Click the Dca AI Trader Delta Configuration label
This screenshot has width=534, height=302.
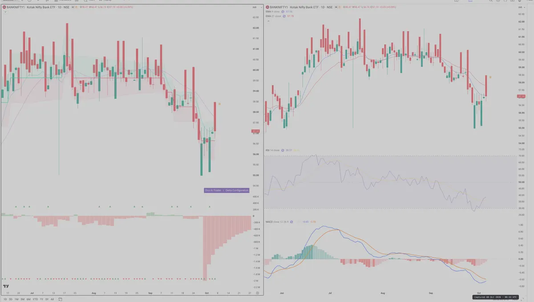point(227,190)
